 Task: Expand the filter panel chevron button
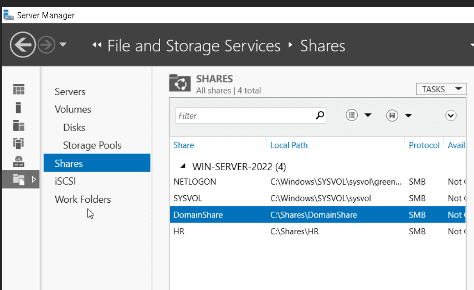451,115
